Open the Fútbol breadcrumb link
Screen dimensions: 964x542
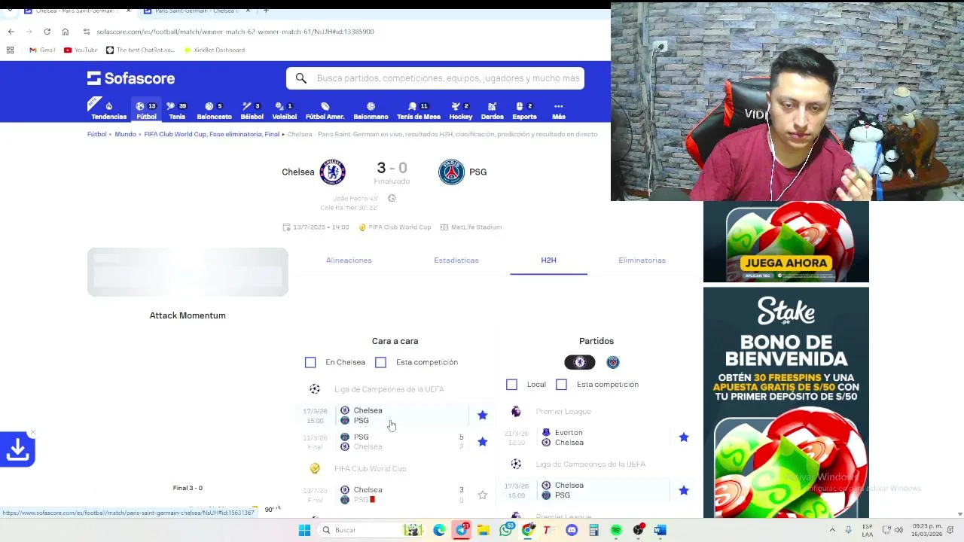[97, 134]
